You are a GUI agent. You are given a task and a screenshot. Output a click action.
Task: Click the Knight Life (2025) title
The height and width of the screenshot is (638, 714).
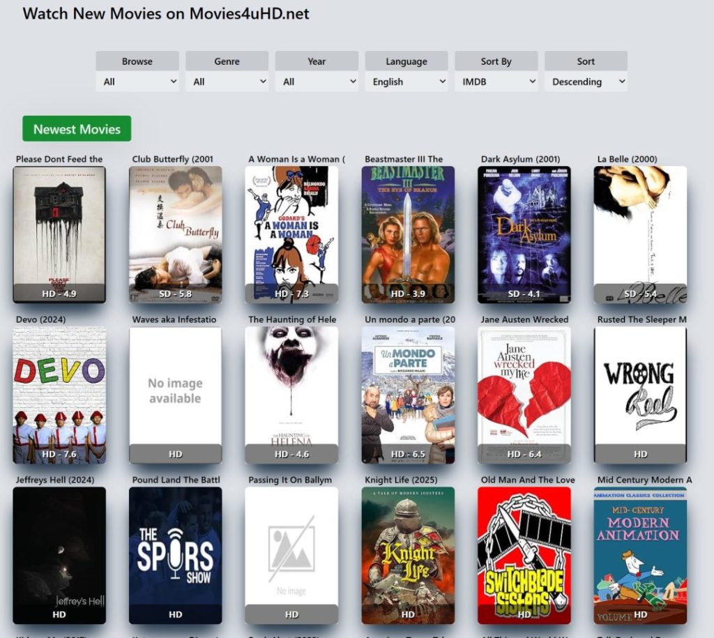click(x=401, y=480)
